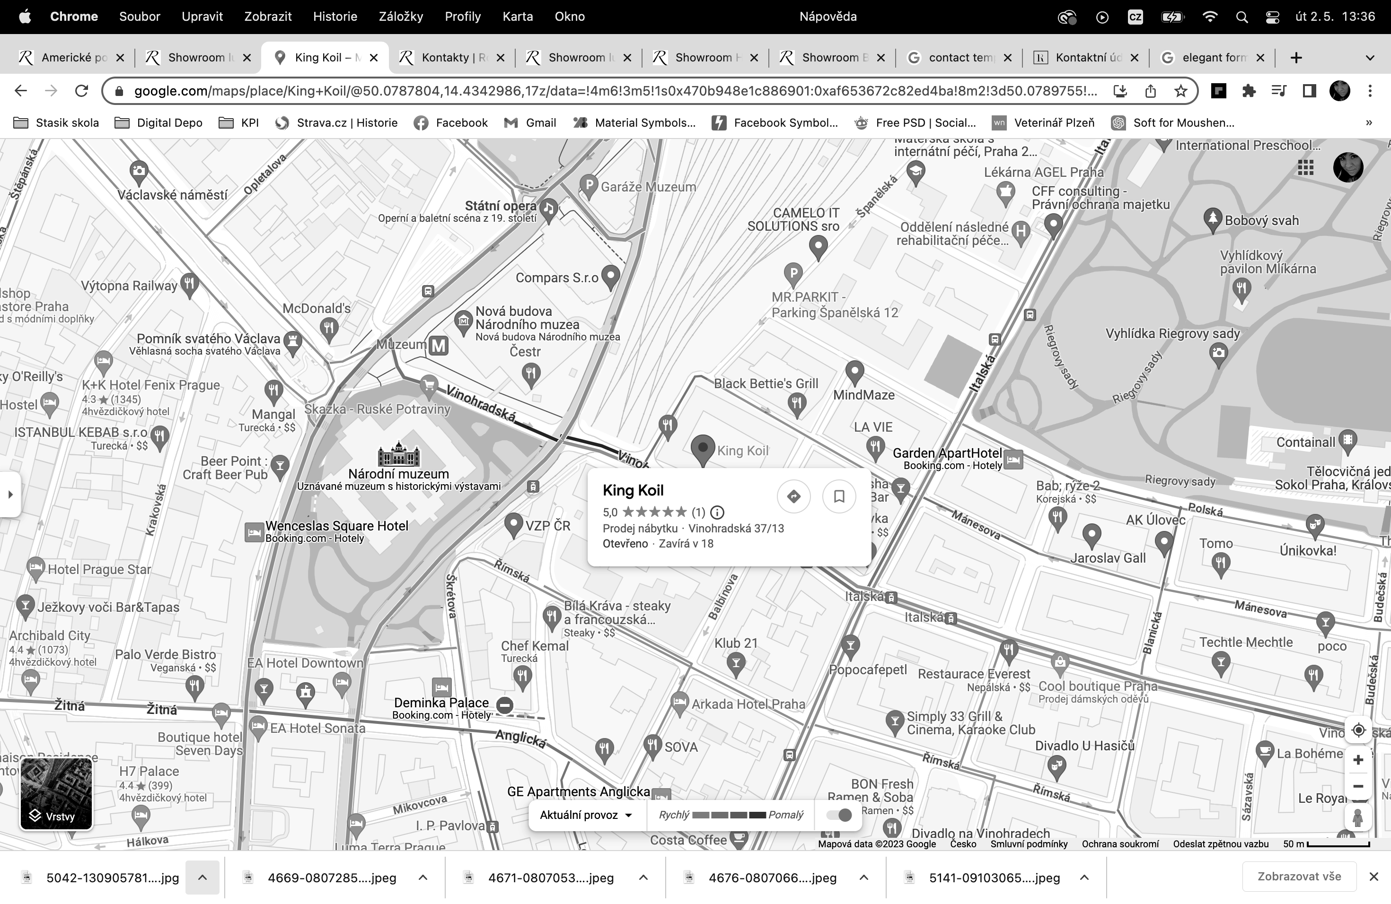1391x904 pixels.
Task: Click the VZP ČR map pin
Action: tap(513, 526)
